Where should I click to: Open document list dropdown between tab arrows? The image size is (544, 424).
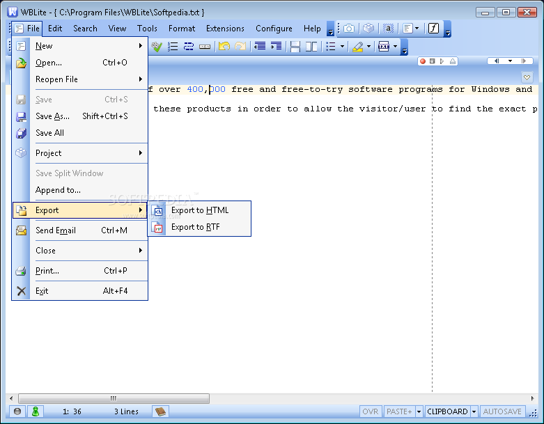tap(510, 61)
